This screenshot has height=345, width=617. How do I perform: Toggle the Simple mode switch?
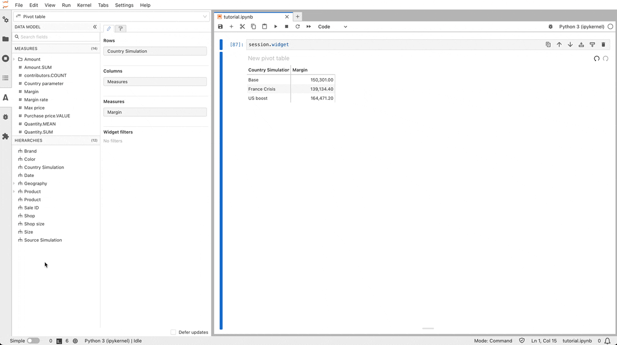(33, 341)
